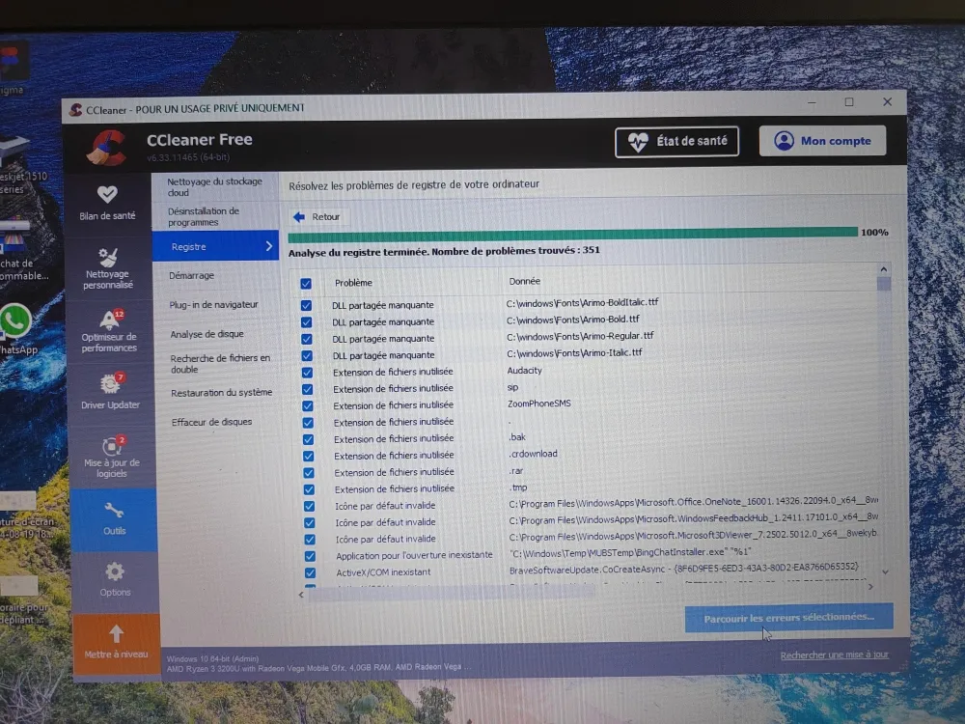The width and height of the screenshot is (965, 724).
Task: Uncheck the Audacity file extension checkbox
Action: [x=308, y=372]
